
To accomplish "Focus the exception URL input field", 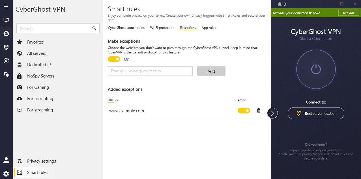I will [x=150, y=71].
